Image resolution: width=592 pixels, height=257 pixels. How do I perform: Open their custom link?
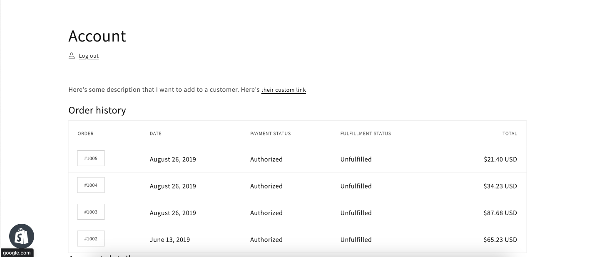pyautogui.click(x=284, y=90)
